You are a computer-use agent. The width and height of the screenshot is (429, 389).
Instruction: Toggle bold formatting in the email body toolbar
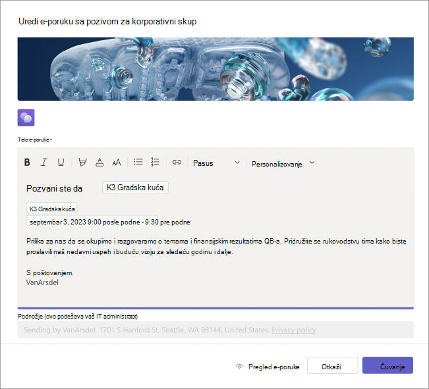pyautogui.click(x=27, y=163)
